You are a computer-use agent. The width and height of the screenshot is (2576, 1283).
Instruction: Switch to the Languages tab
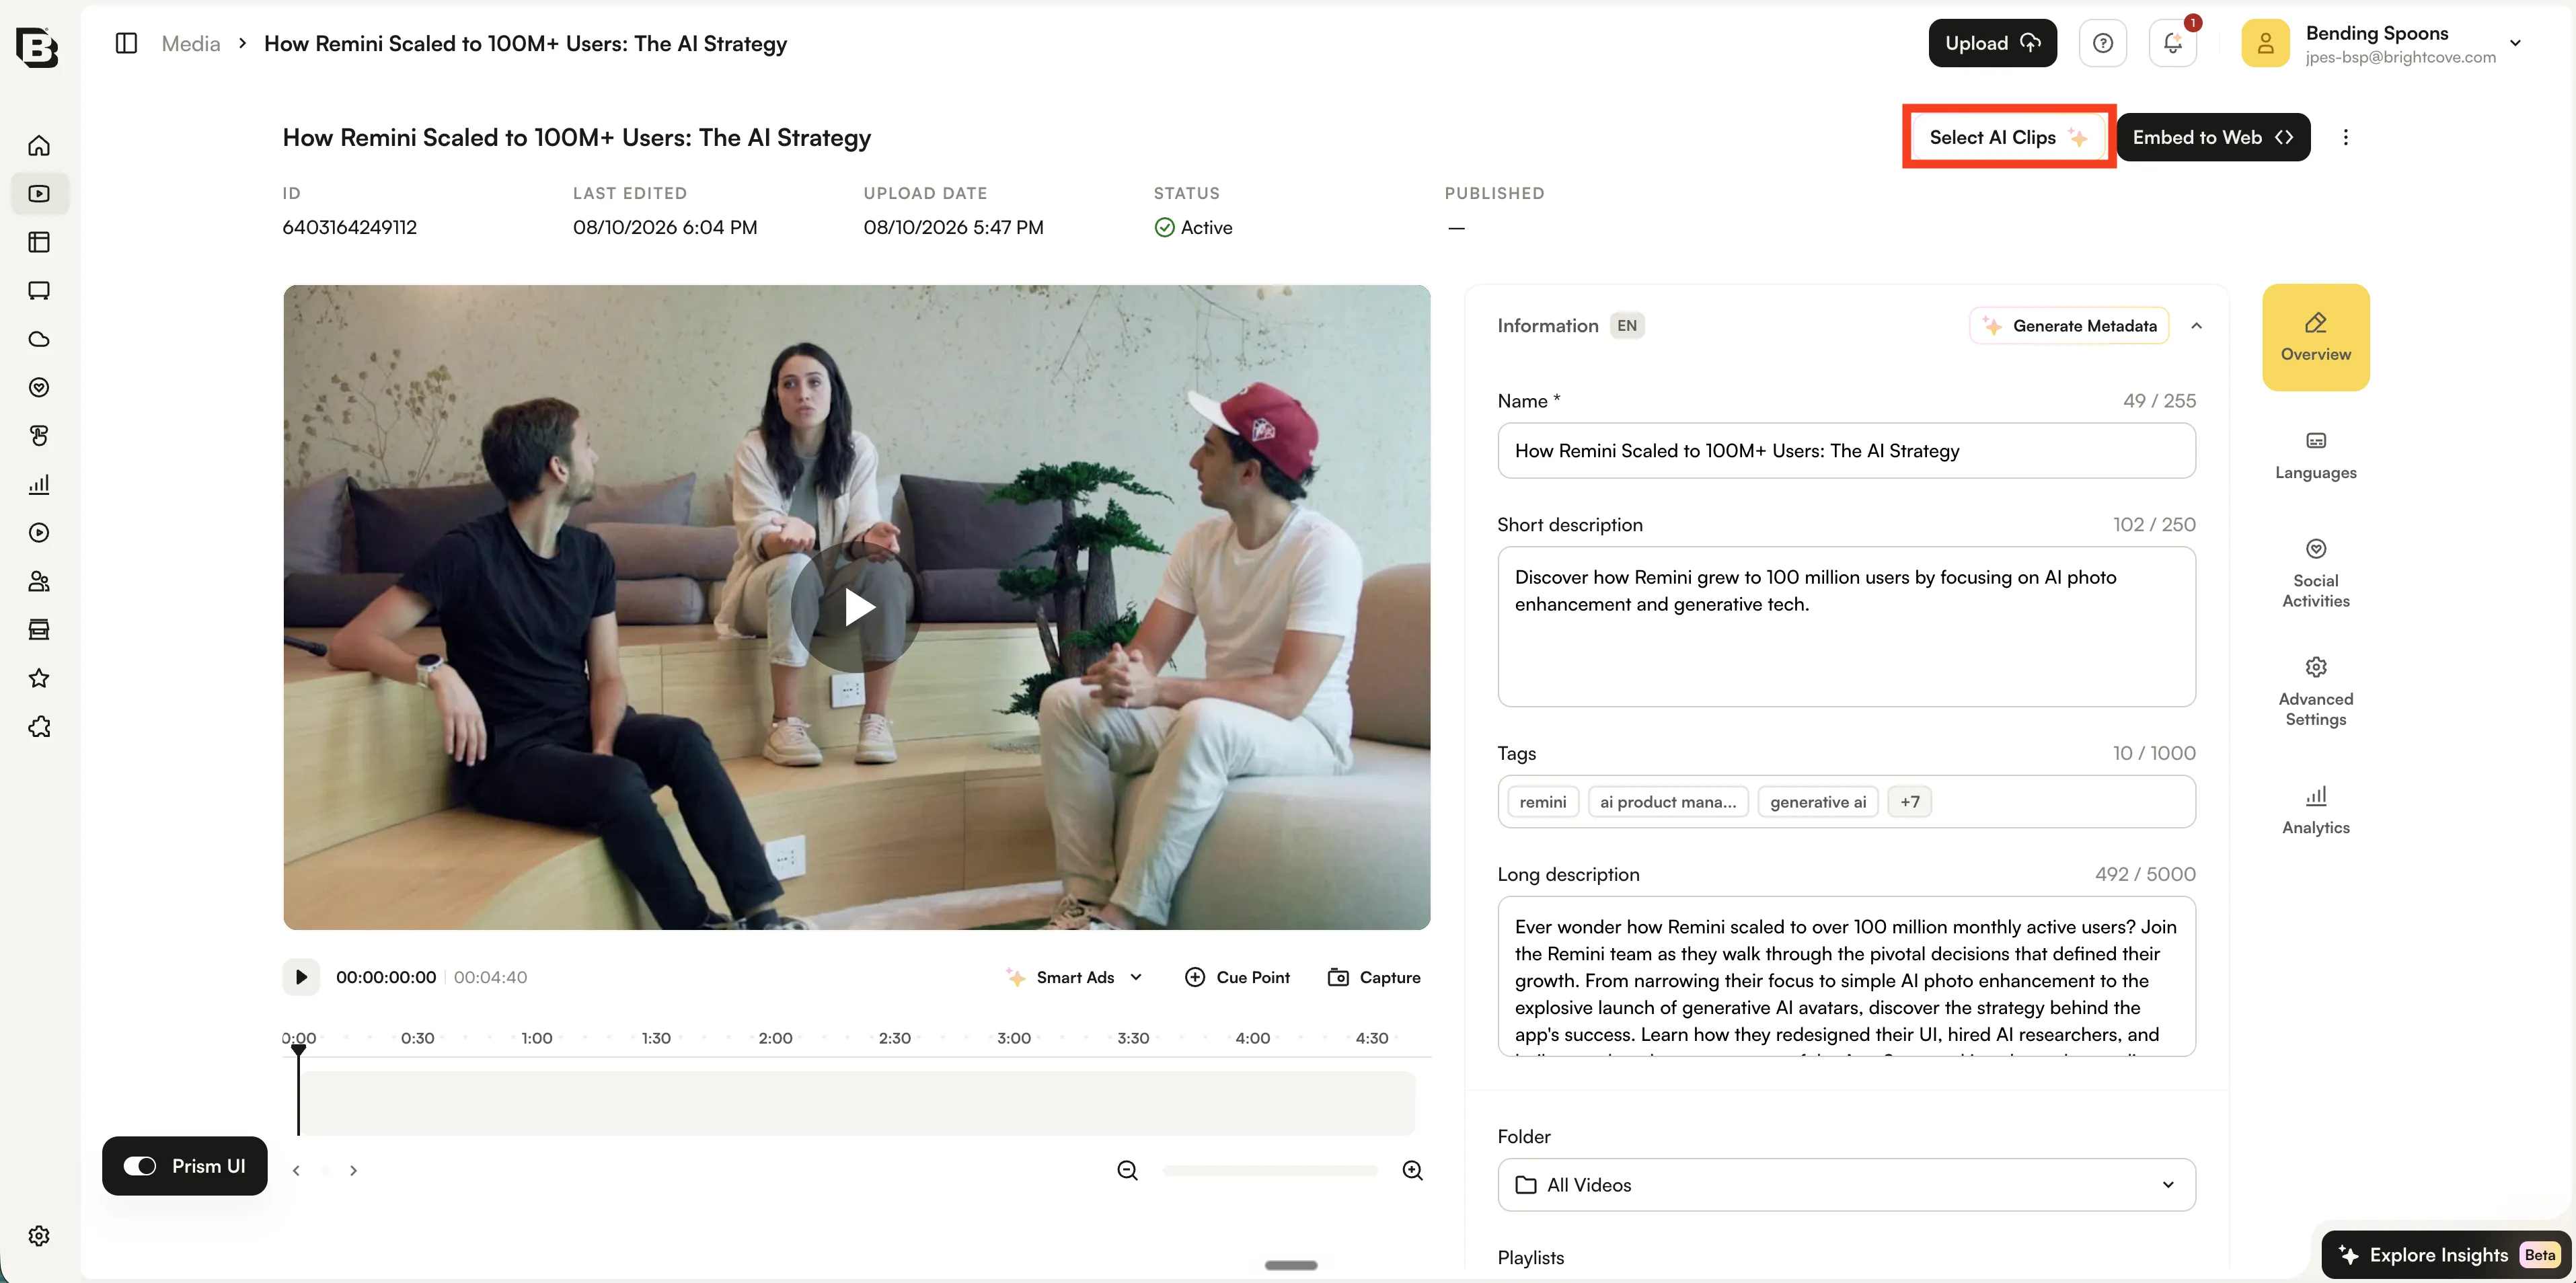pos(2315,456)
